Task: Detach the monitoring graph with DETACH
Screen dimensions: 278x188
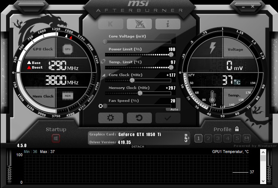Action: click(138, 147)
